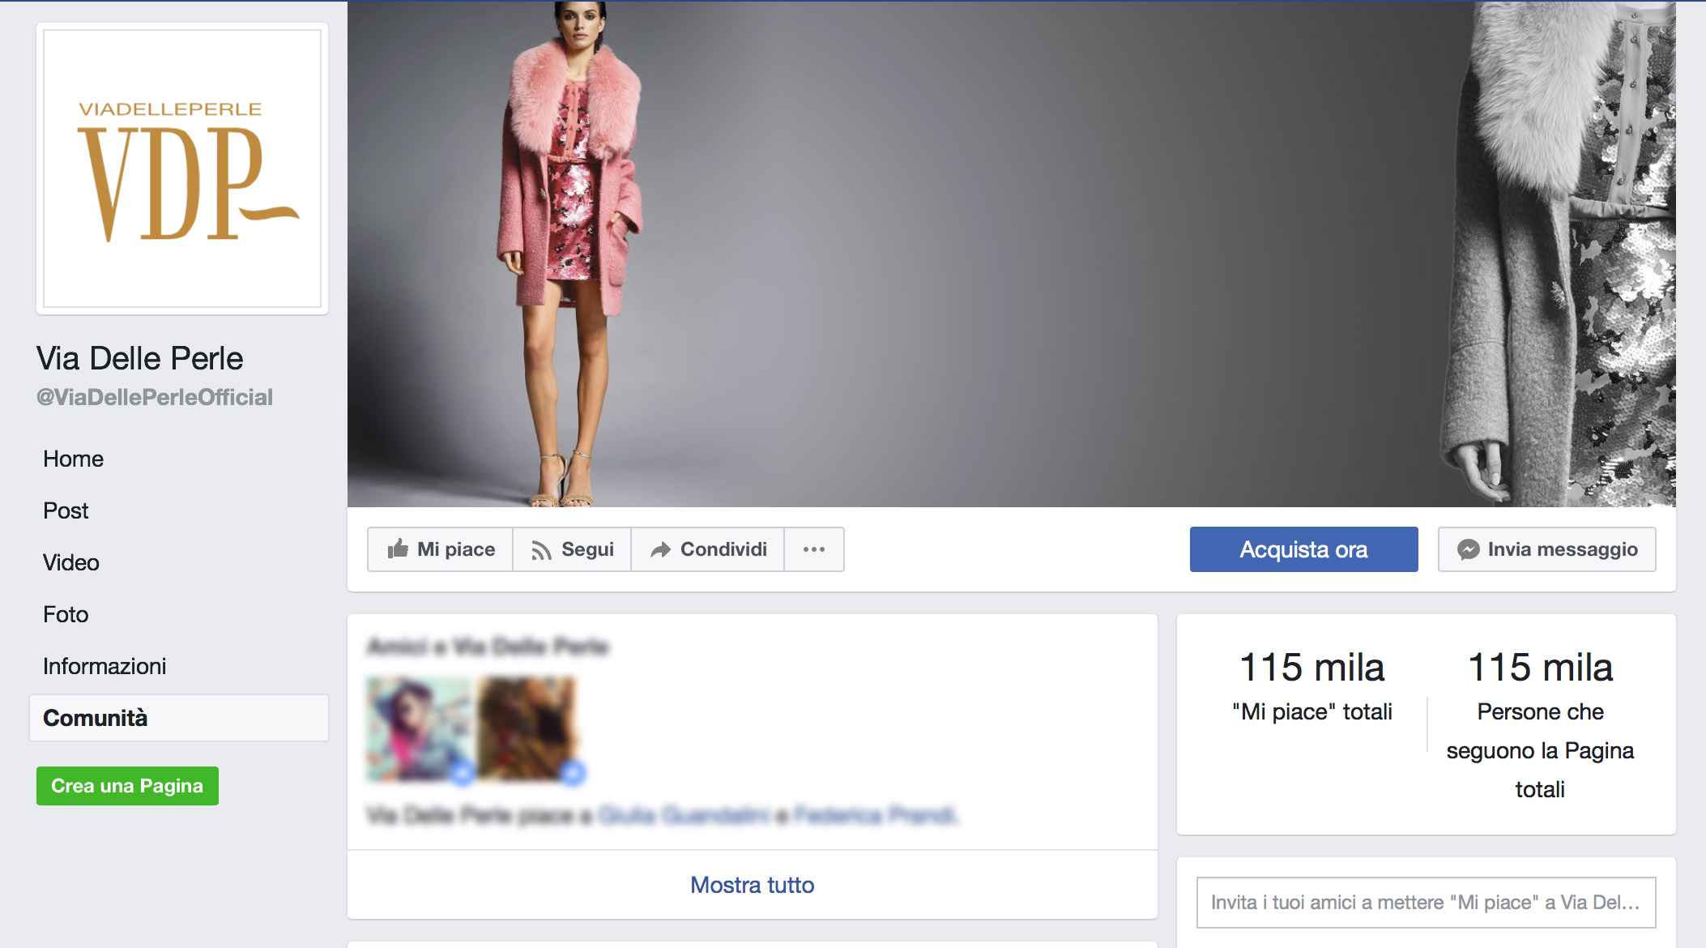Viewport: 1706px width, 948px height.
Task: Click the blue Acquista ora button
Action: 1303,549
